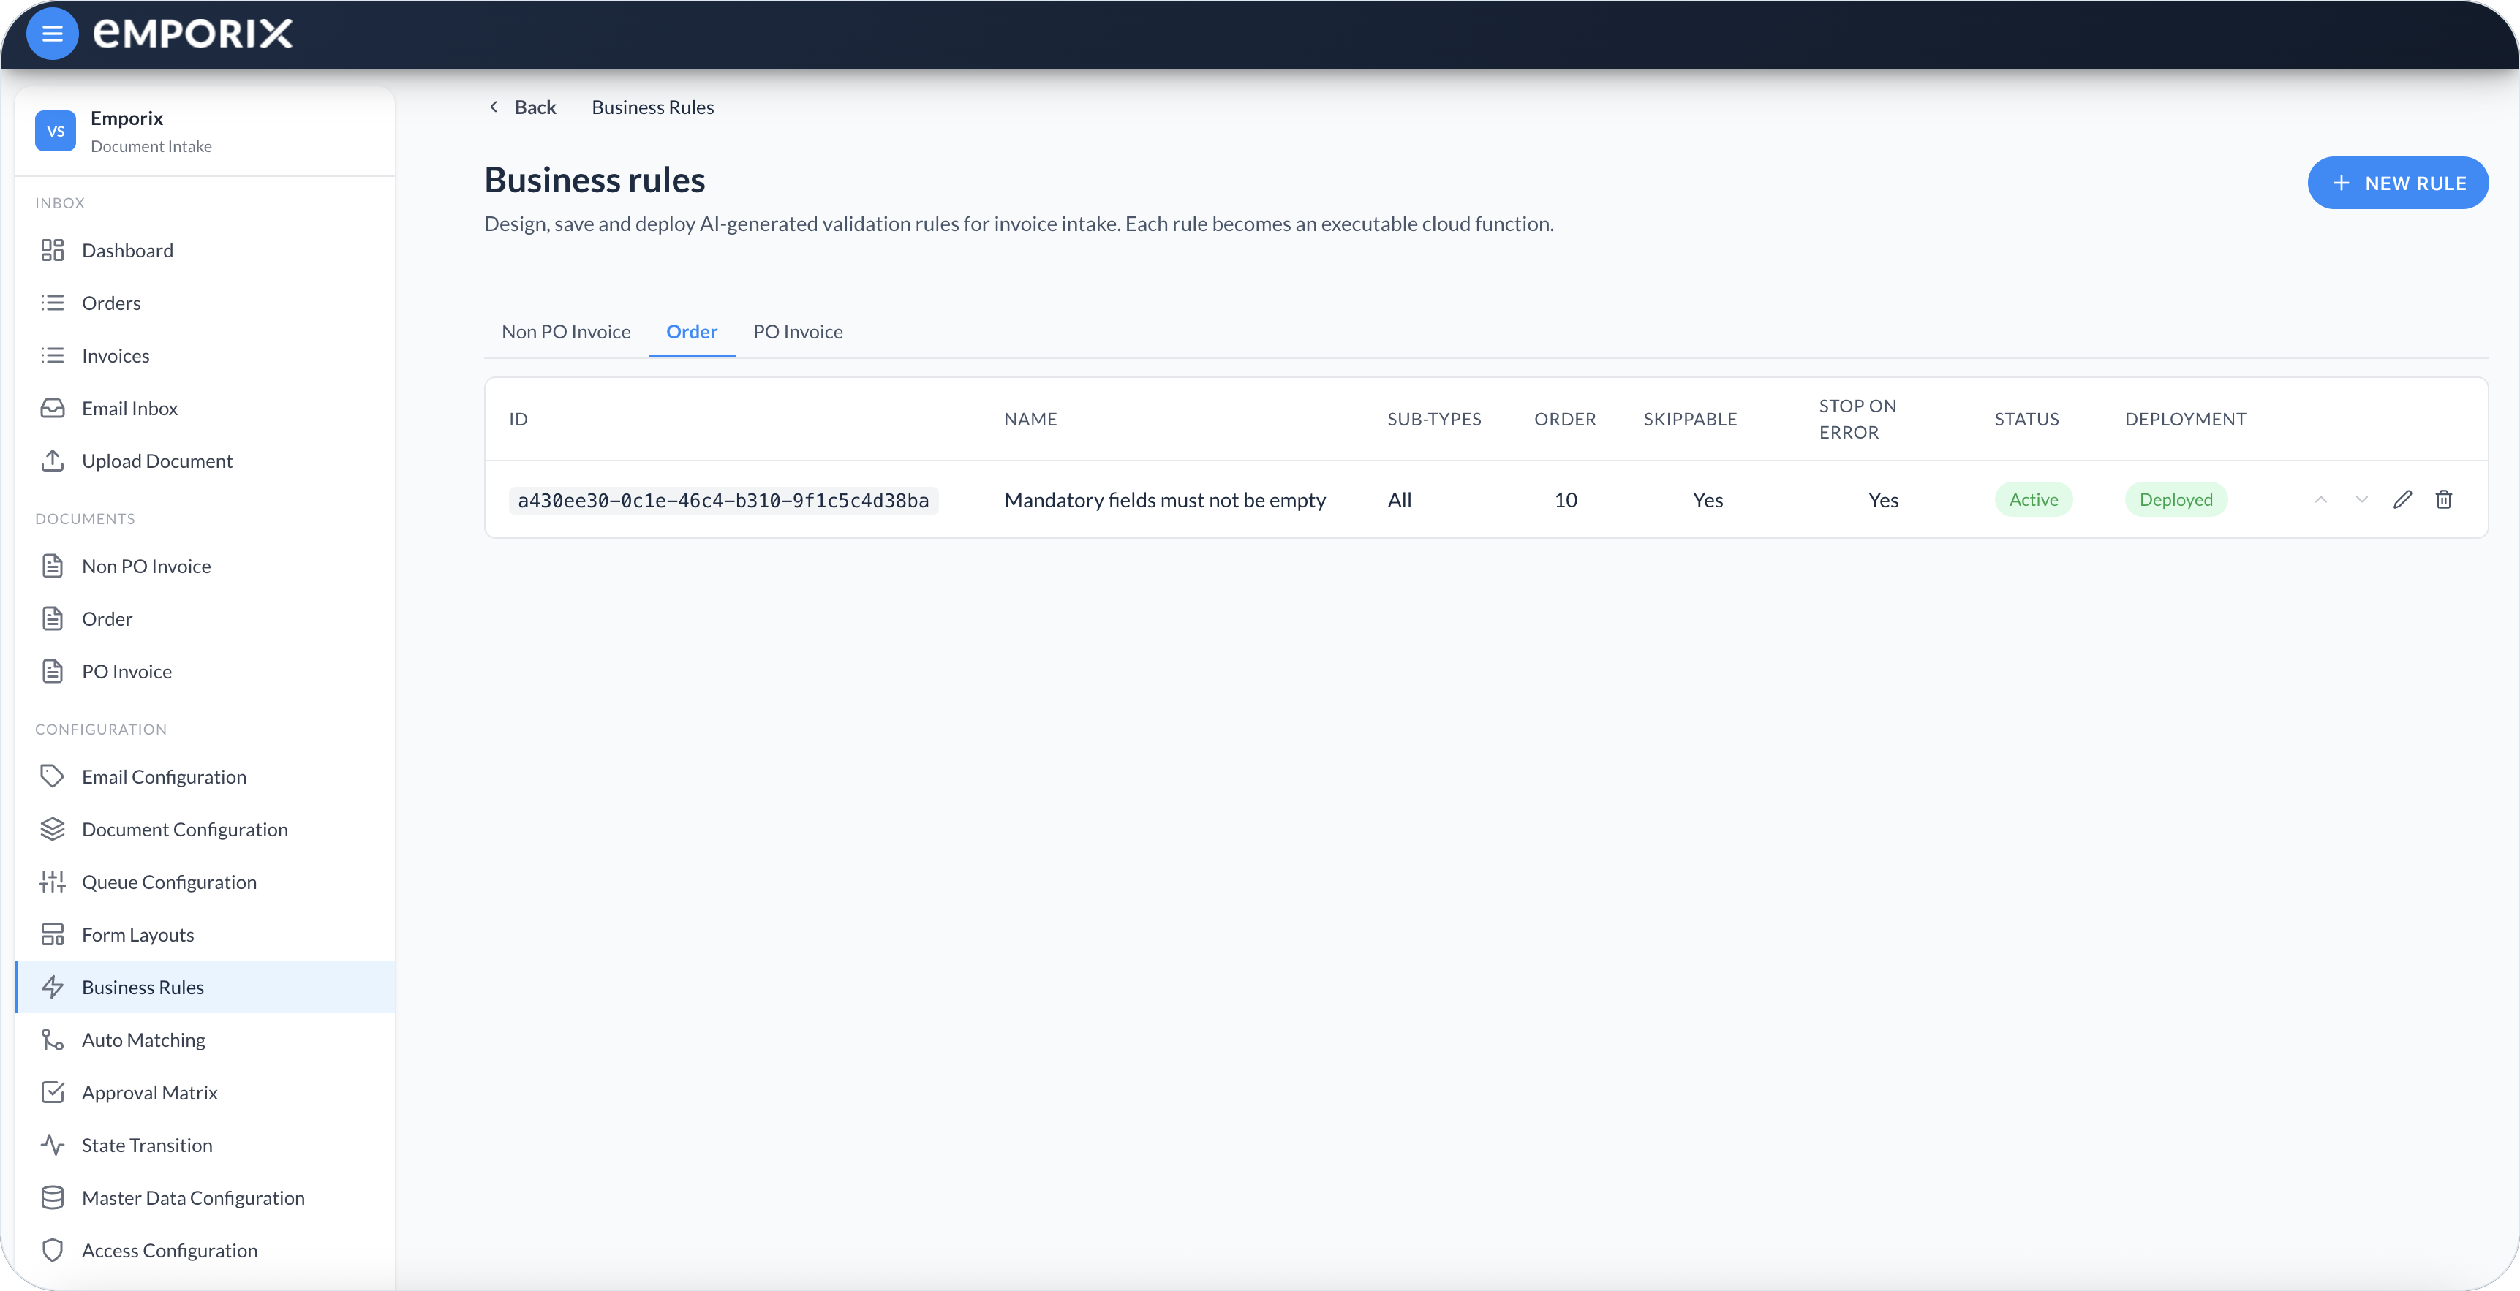
Task: Click the Deployed deployment badge
Action: [2176, 500]
